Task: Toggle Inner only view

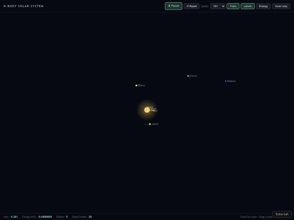Action: [x=281, y=6]
